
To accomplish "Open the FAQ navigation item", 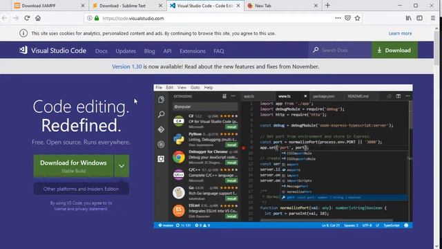I will [219, 51].
